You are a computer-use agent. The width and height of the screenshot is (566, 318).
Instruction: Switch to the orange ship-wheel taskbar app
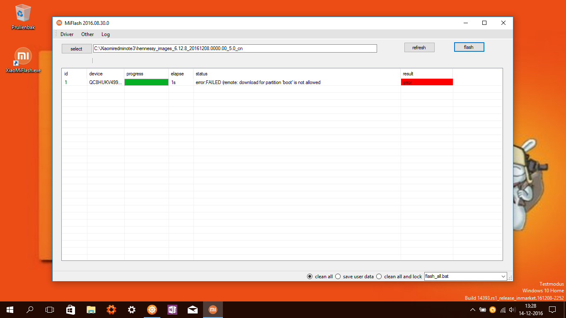coord(152,309)
